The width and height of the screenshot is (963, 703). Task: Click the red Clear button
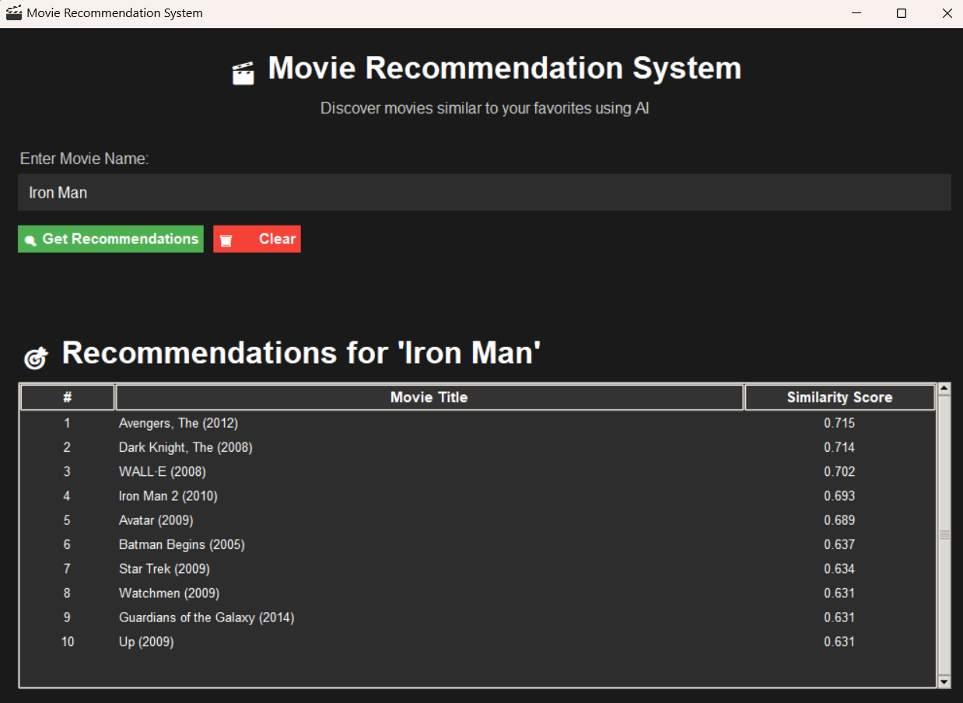(x=257, y=239)
